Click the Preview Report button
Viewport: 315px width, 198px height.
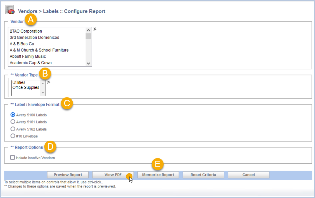coord(68,175)
